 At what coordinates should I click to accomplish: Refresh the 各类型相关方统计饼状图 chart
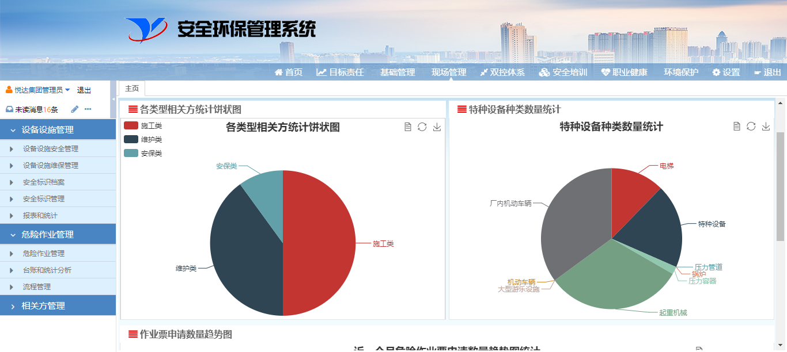point(422,127)
